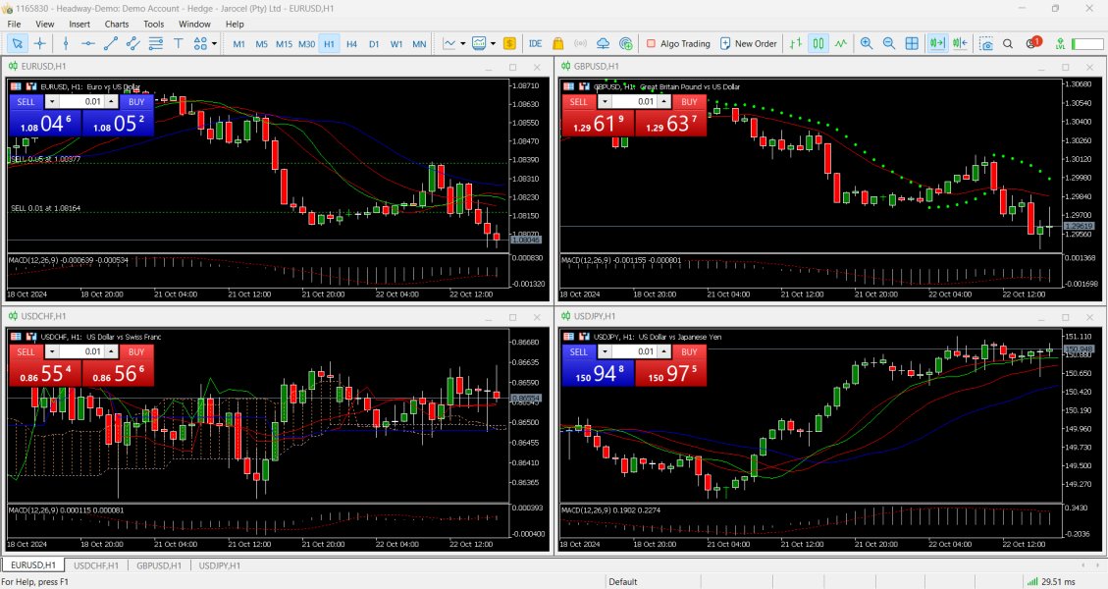Open the File menu
1108x589 pixels.
click(x=14, y=24)
